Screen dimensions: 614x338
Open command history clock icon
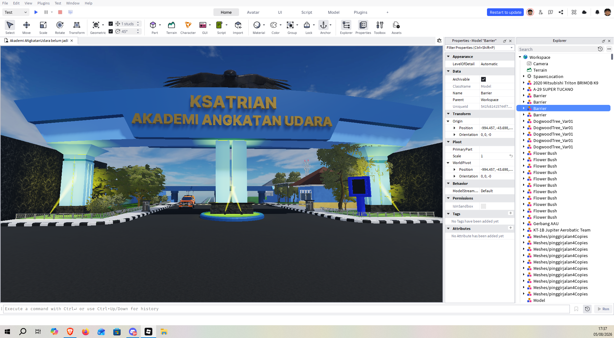pyautogui.click(x=587, y=309)
